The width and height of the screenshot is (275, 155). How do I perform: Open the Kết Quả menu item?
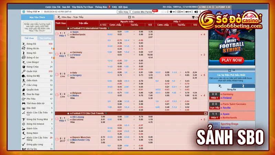122,7
